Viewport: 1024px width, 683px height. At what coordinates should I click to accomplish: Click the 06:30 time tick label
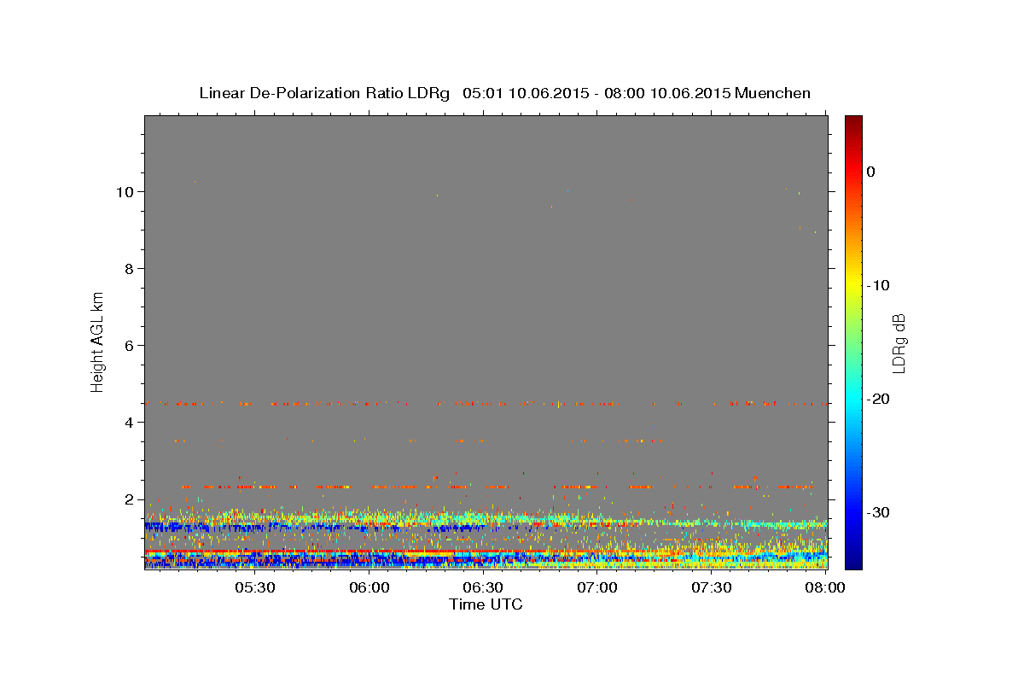tap(483, 588)
